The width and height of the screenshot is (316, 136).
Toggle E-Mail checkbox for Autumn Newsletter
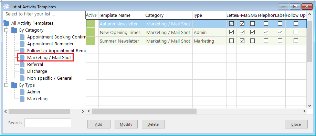pos(242,24)
